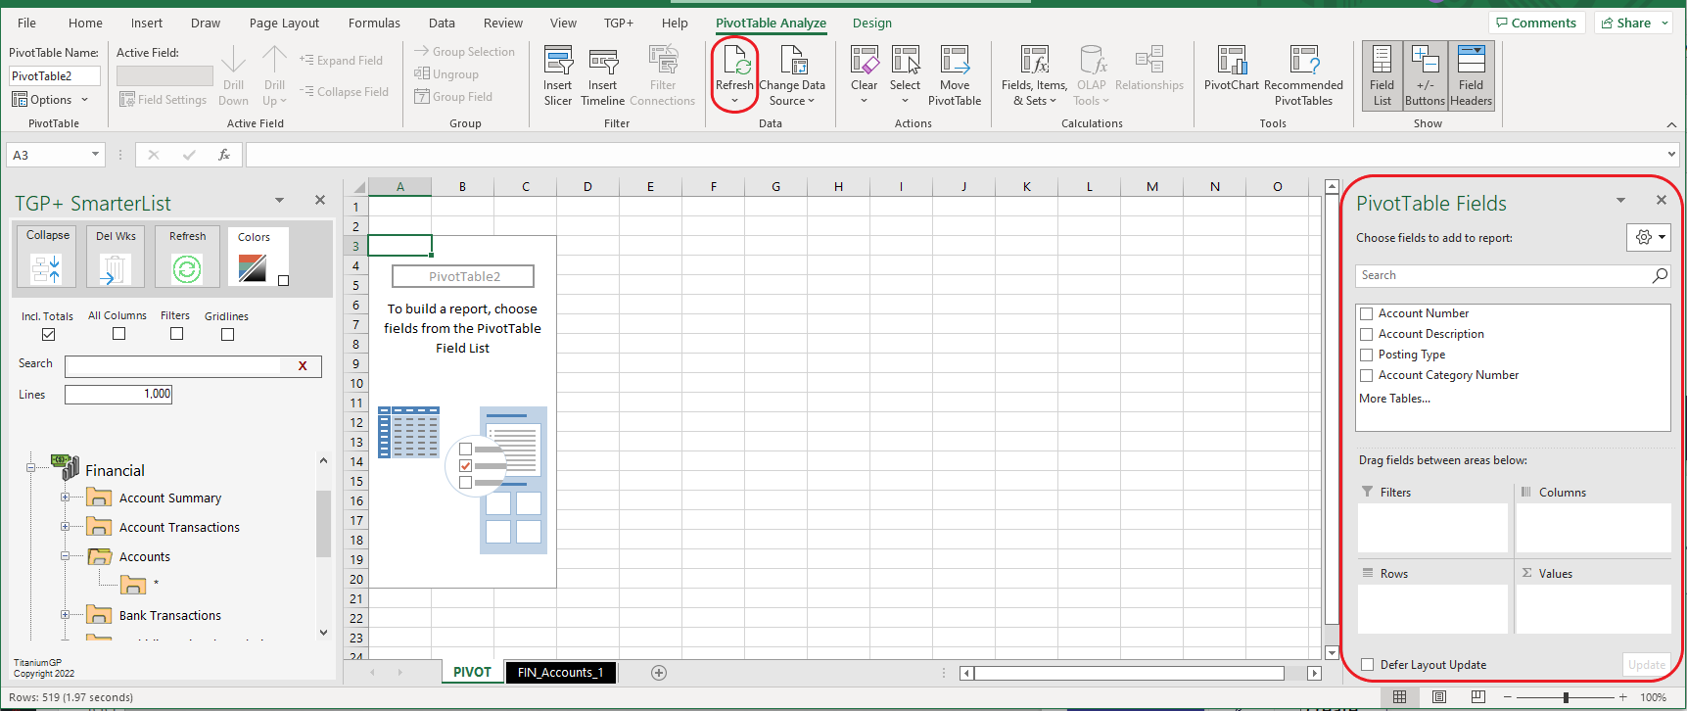Open the Select actions icon
Viewport: 1687px width, 711px height.
tap(906, 61)
